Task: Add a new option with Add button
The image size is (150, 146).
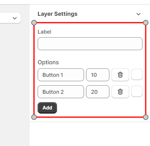Action: pyautogui.click(x=47, y=108)
